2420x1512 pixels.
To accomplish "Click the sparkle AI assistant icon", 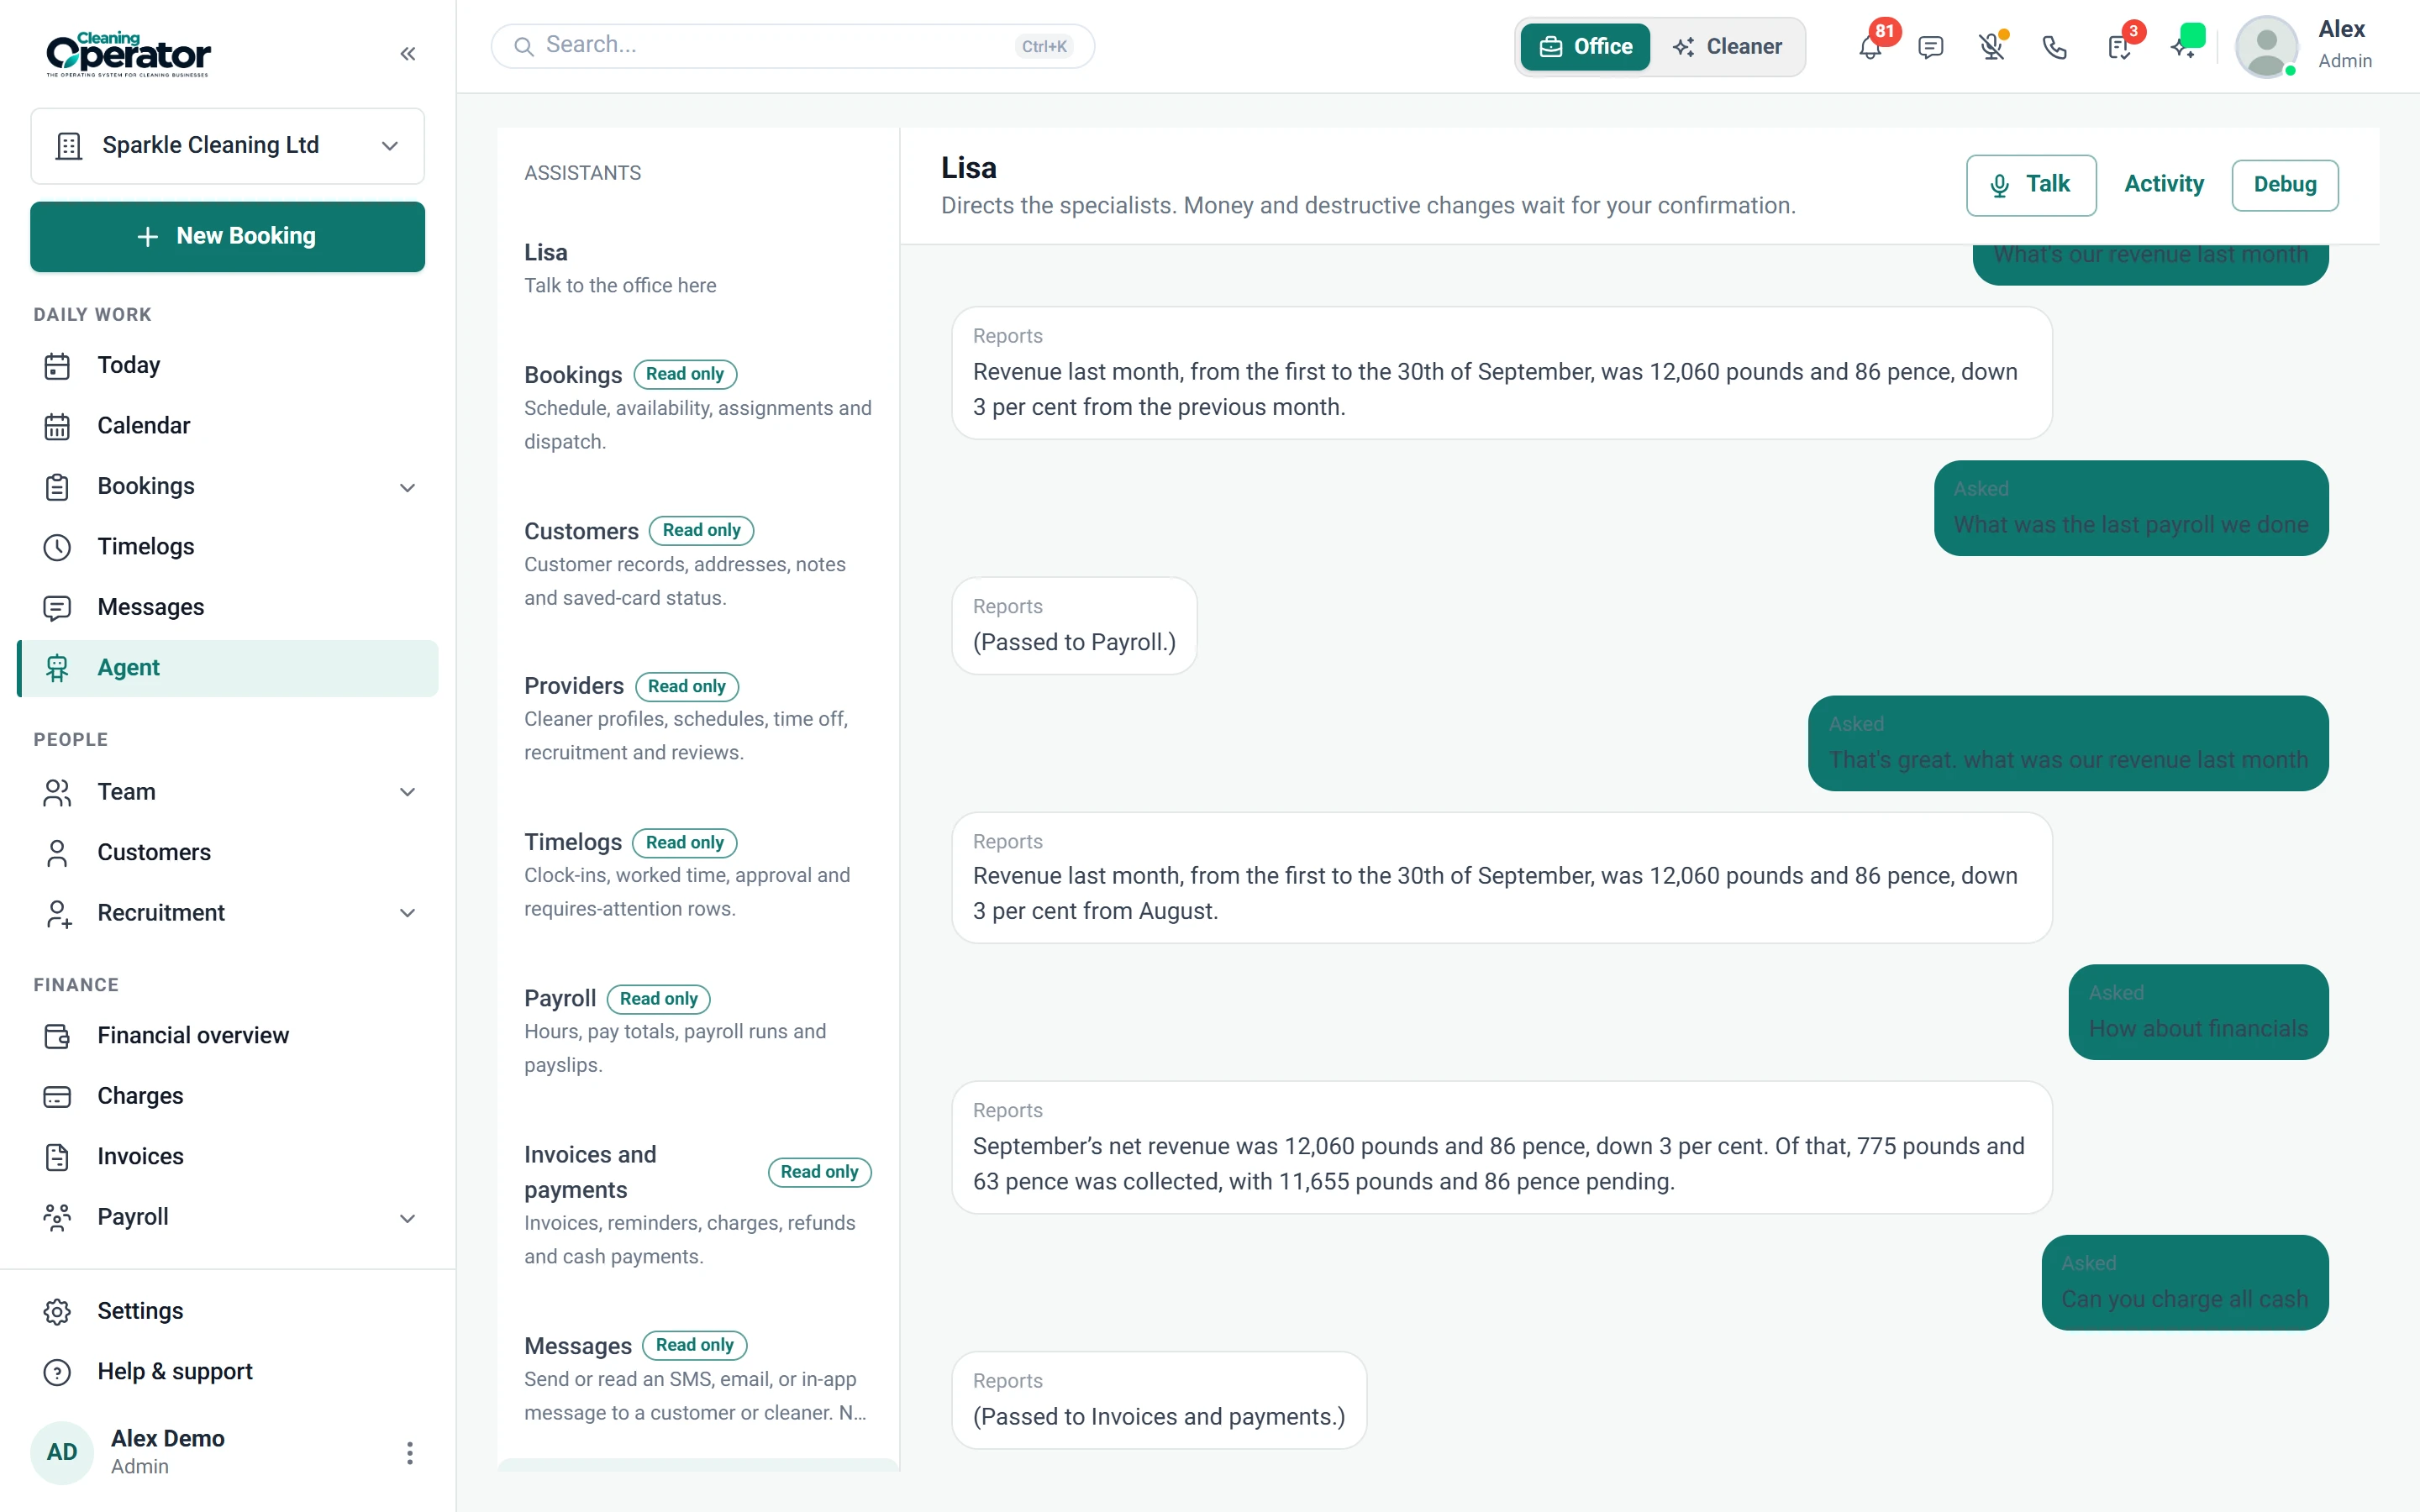I will pos(2183,47).
